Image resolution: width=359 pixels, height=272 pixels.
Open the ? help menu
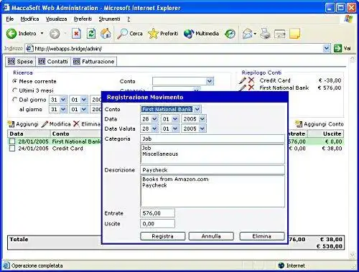click(x=129, y=19)
